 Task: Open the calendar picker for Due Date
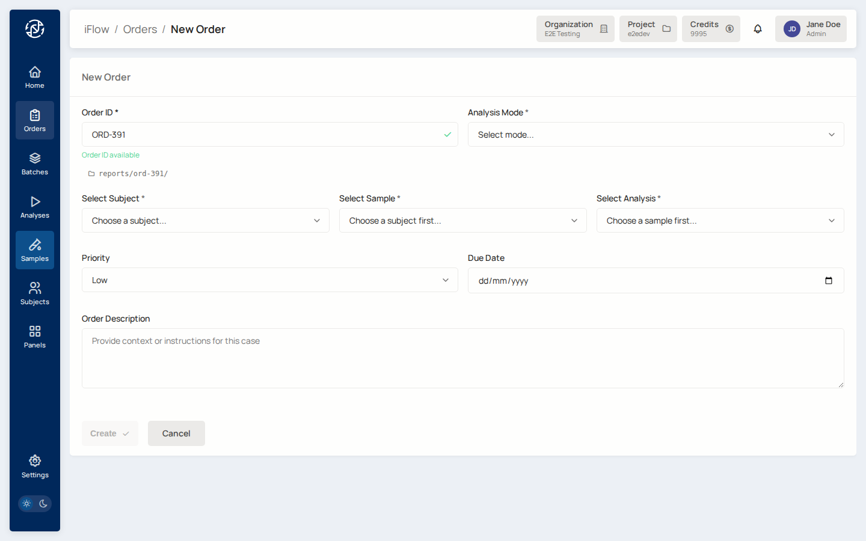[x=829, y=281]
